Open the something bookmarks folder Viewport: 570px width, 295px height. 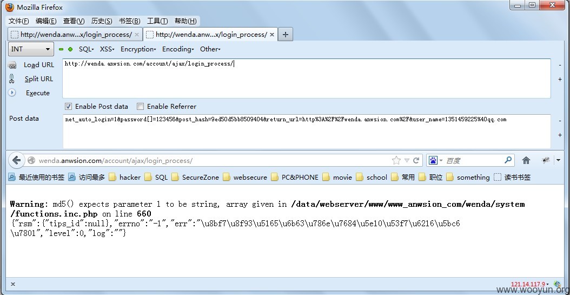pyautogui.click(x=468, y=177)
